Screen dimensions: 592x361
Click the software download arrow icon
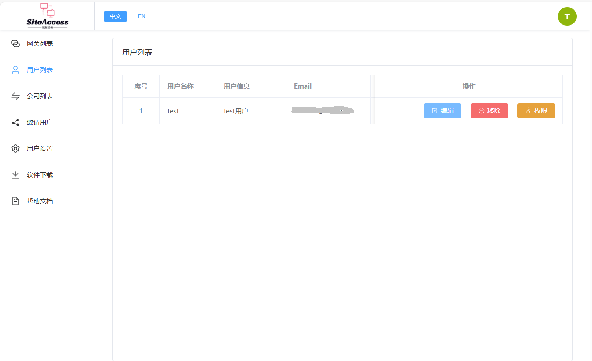(15, 175)
